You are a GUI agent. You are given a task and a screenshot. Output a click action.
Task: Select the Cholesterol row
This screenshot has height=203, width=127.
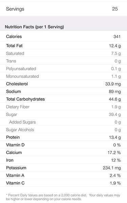click(64, 84)
